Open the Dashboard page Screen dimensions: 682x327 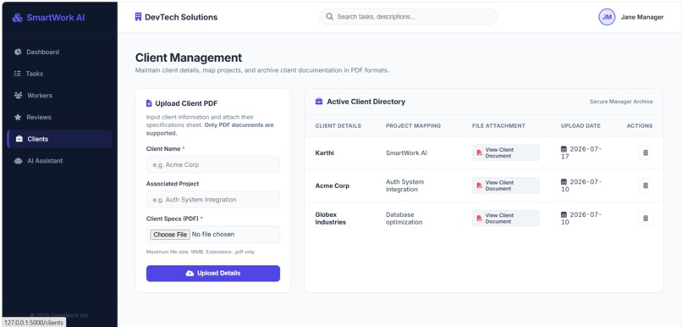pos(59,52)
